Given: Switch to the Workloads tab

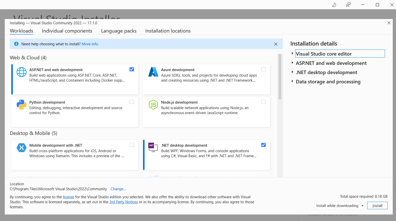Looking at the screenshot, I should coord(22,31).
